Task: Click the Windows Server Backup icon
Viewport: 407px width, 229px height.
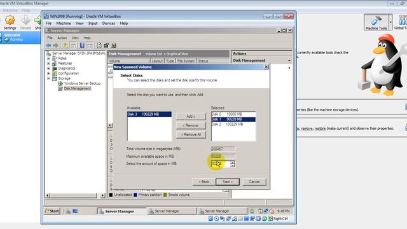Action: [60, 83]
